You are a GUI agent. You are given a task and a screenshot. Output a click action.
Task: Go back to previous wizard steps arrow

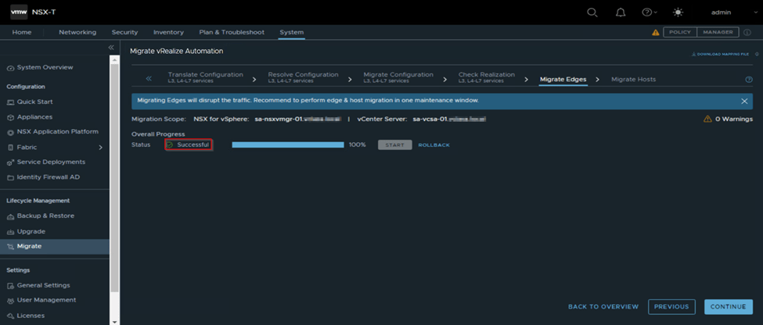coord(149,79)
